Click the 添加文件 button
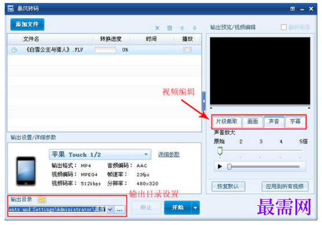This screenshot has height=225, width=322. pos(27,24)
